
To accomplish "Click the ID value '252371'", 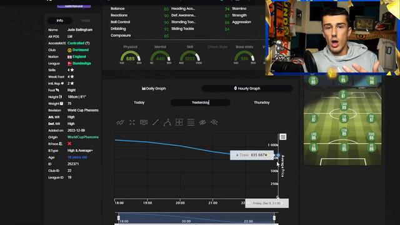I will (73, 164).
